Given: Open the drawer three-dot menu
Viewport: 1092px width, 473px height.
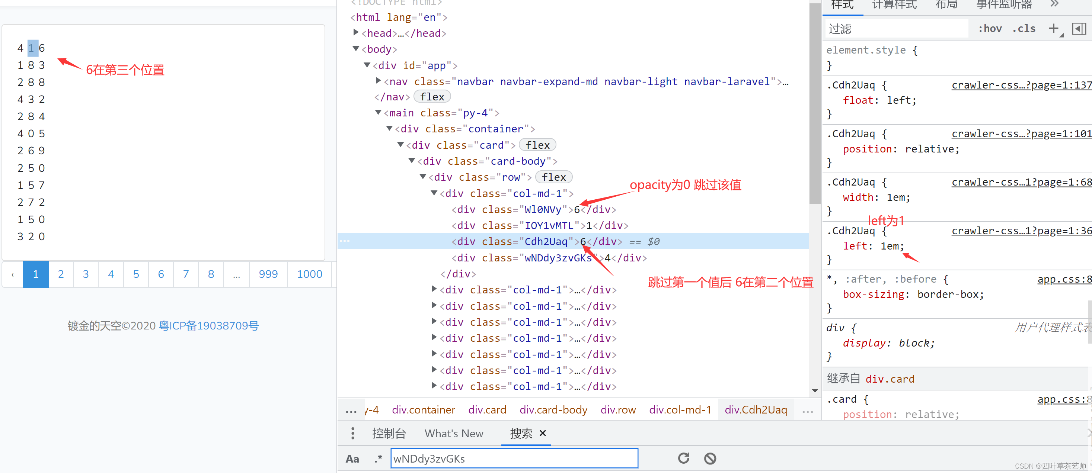Looking at the screenshot, I should coord(353,433).
